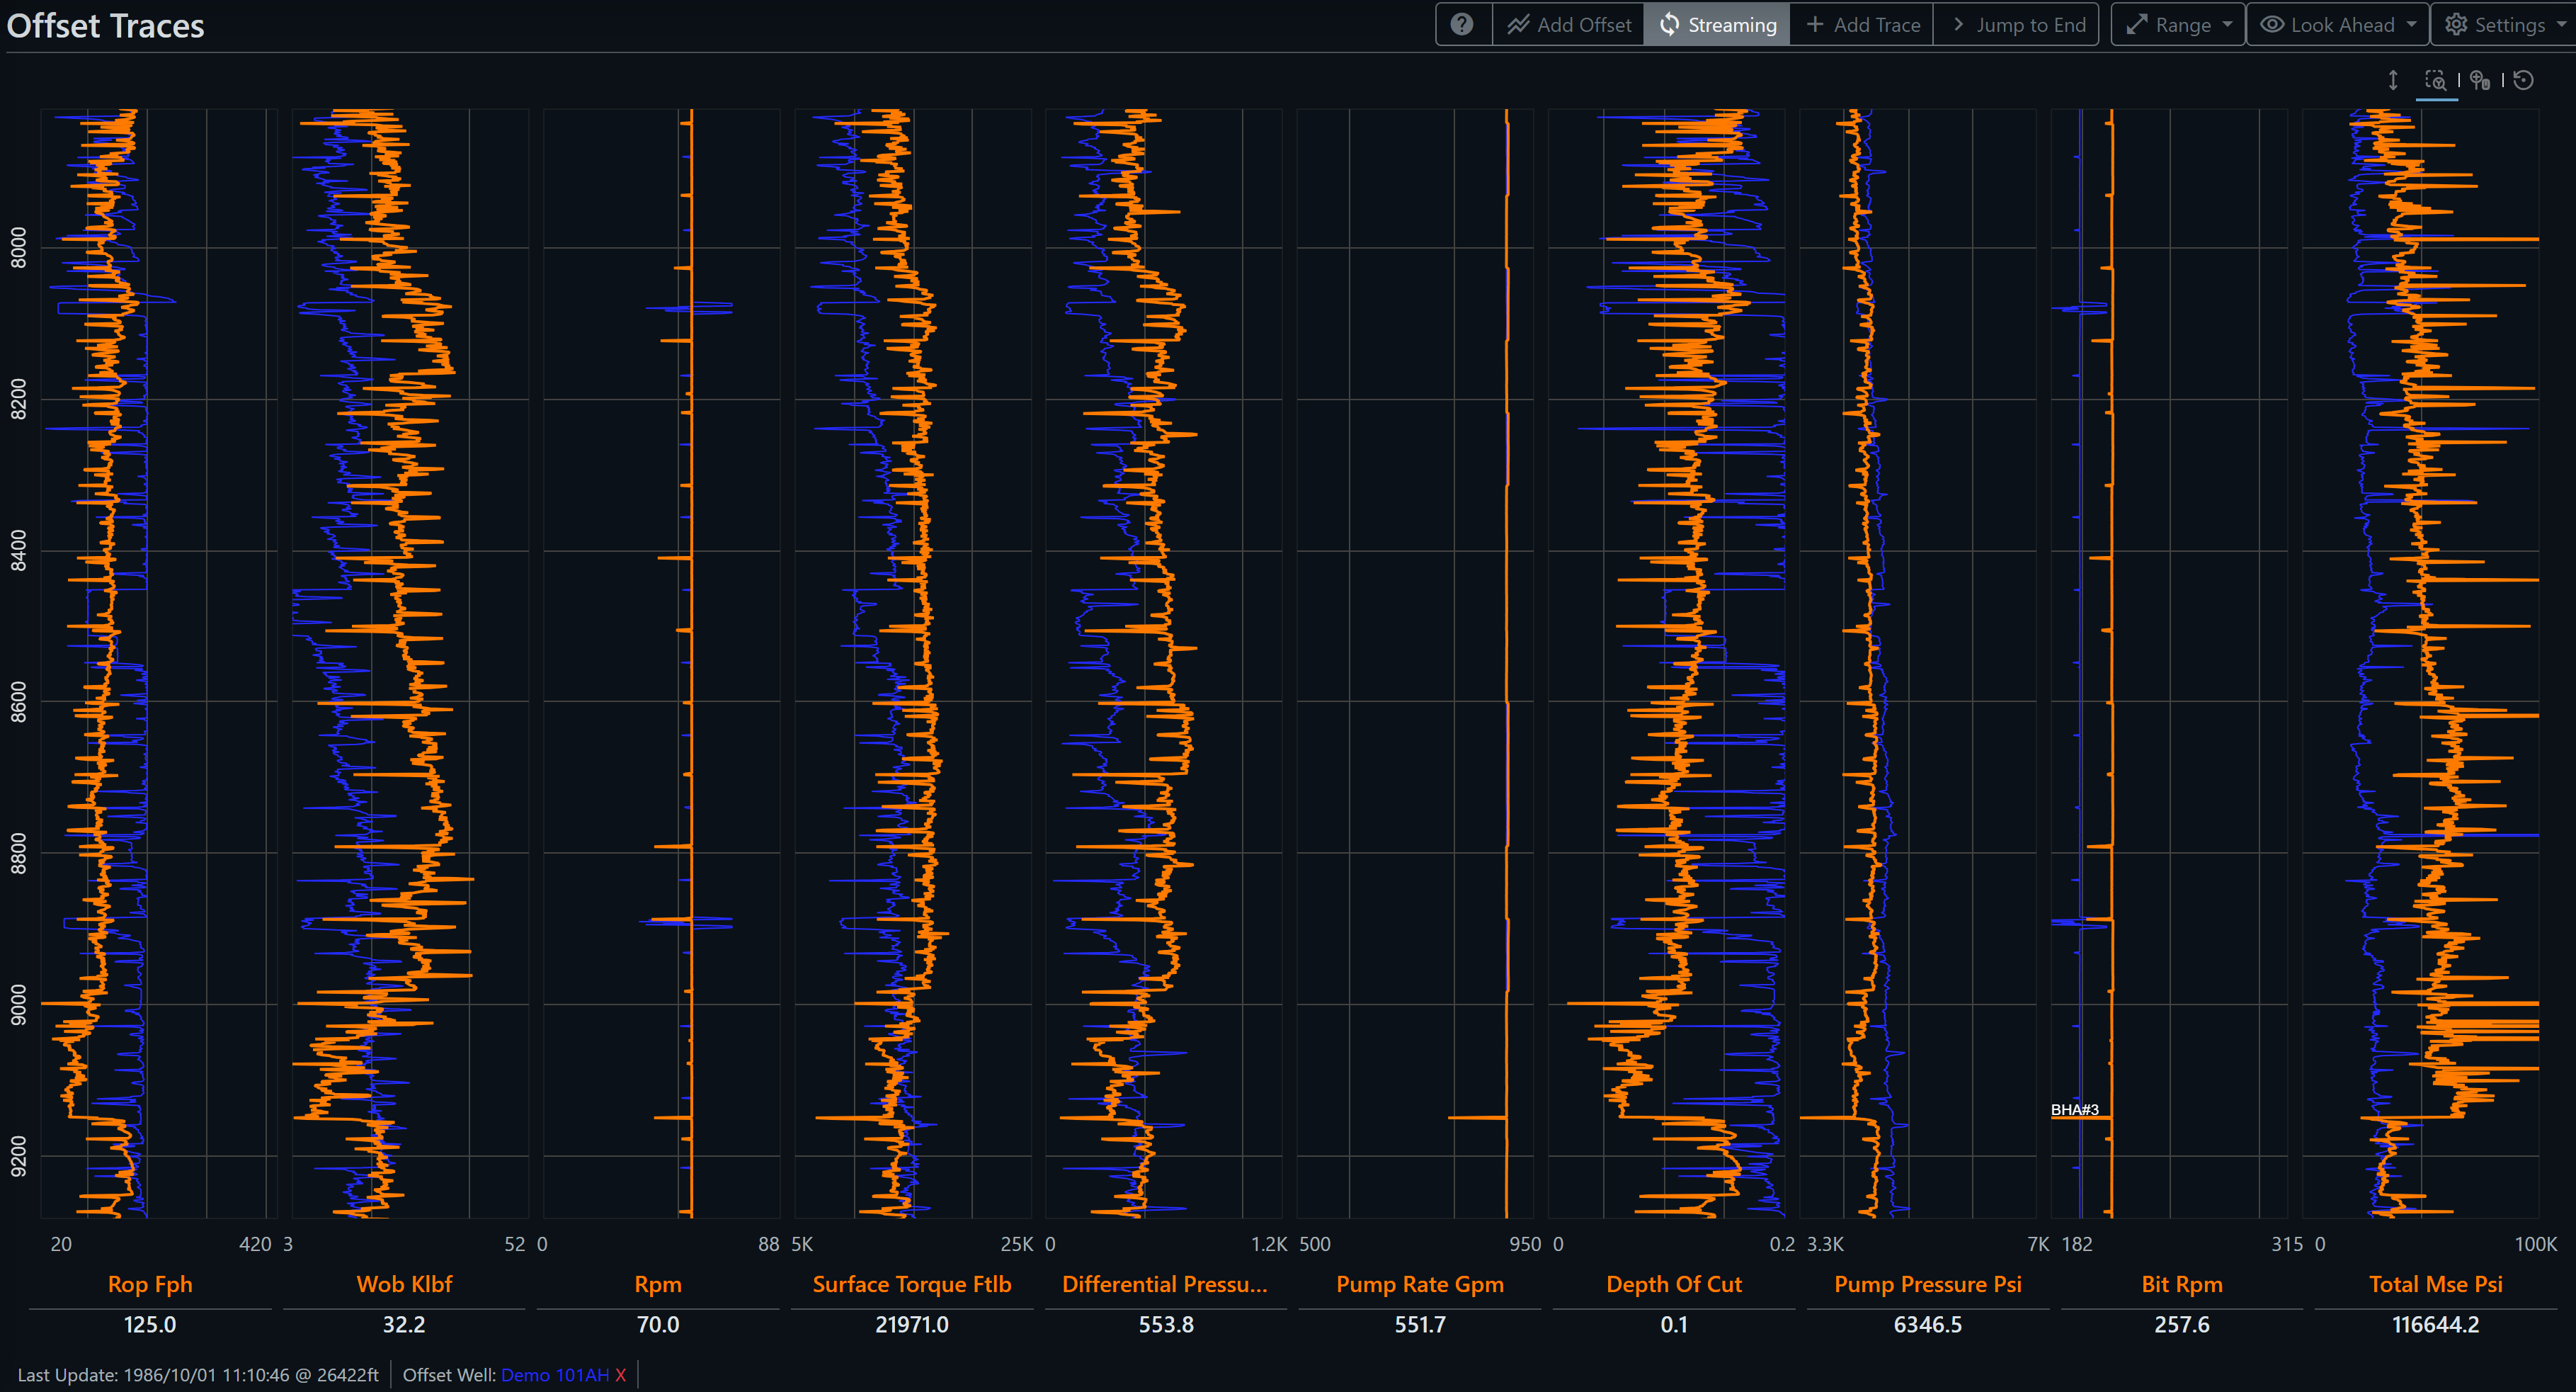This screenshot has height=1392, width=2576.
Task: Click the 8000 depth axis label
Action: (x=19, y=247)
